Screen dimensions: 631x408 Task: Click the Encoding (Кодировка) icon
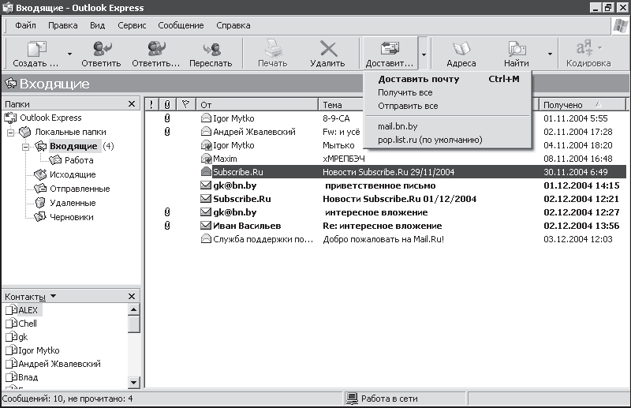(584, 48)
